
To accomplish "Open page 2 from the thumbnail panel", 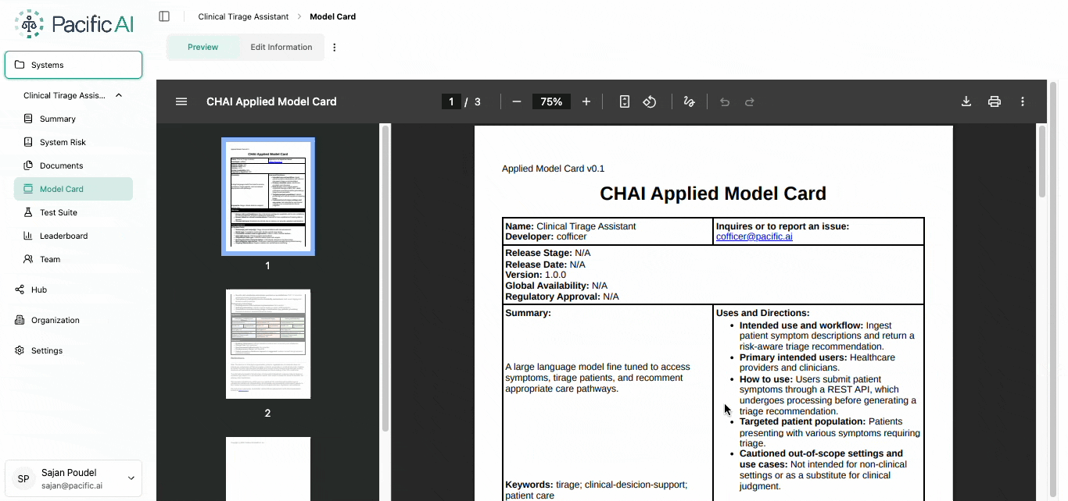I will (267, 343).
